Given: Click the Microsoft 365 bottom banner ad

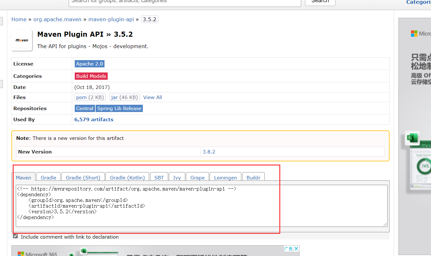Looking at the screenshot, I should [x=155, y=251].
